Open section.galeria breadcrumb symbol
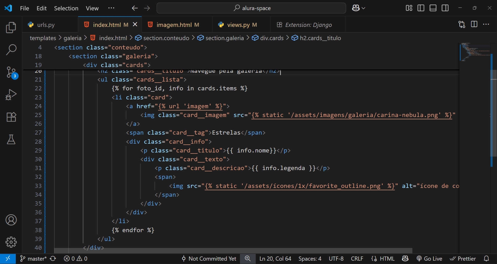The height and width of the screenshot is (264, 497). click(x=224, y=38)
